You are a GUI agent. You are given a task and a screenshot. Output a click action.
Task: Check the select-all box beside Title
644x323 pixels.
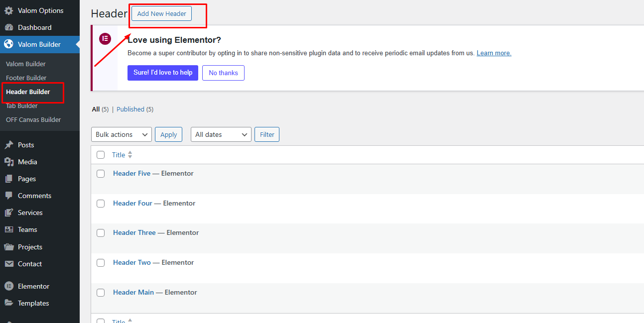101,155
